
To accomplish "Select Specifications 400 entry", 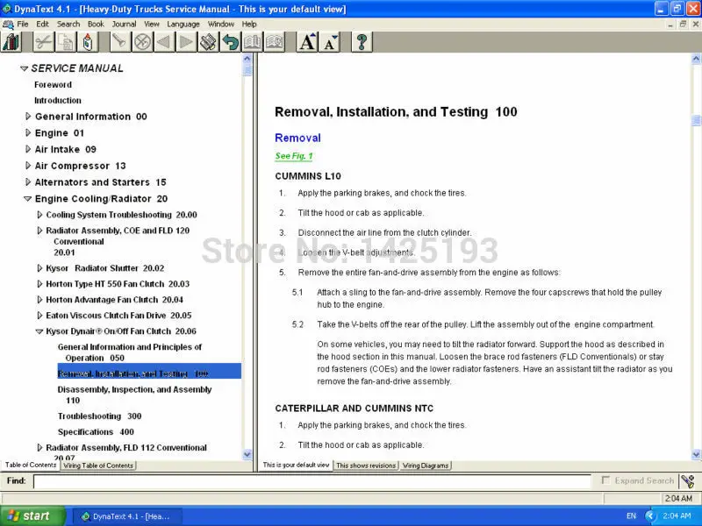I will click(x=96, y=432).
